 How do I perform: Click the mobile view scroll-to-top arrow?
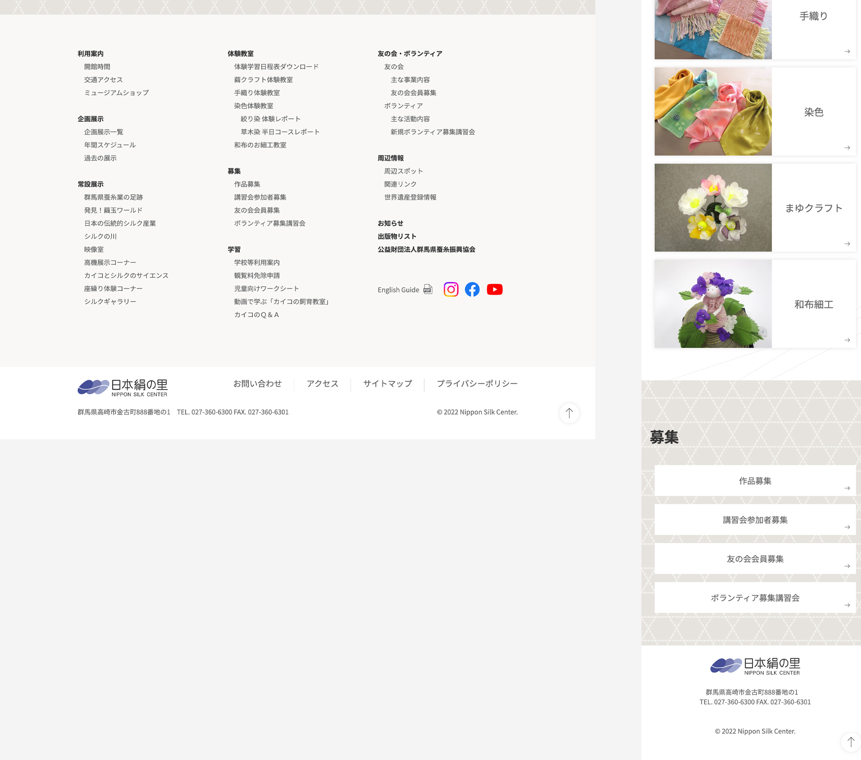point(850,742)
